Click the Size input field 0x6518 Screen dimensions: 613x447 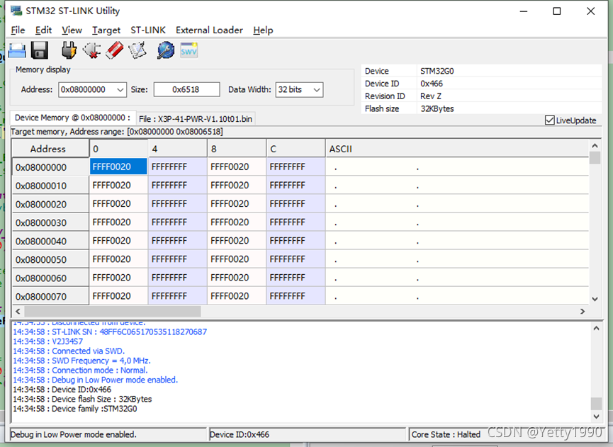point(186,89)
